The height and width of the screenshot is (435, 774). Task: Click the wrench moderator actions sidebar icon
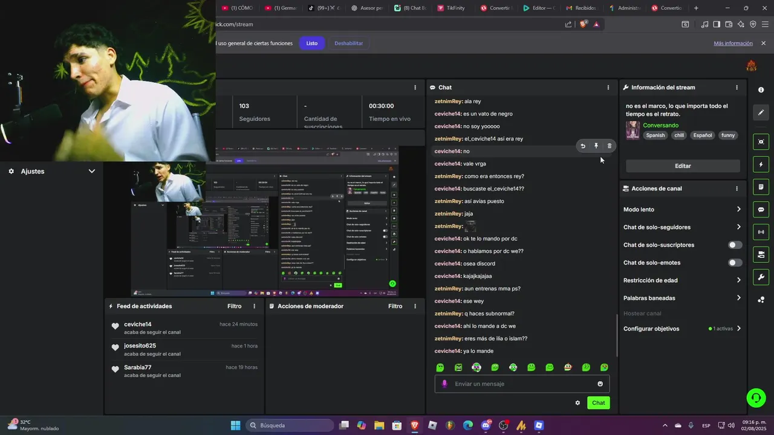[761, 277]
